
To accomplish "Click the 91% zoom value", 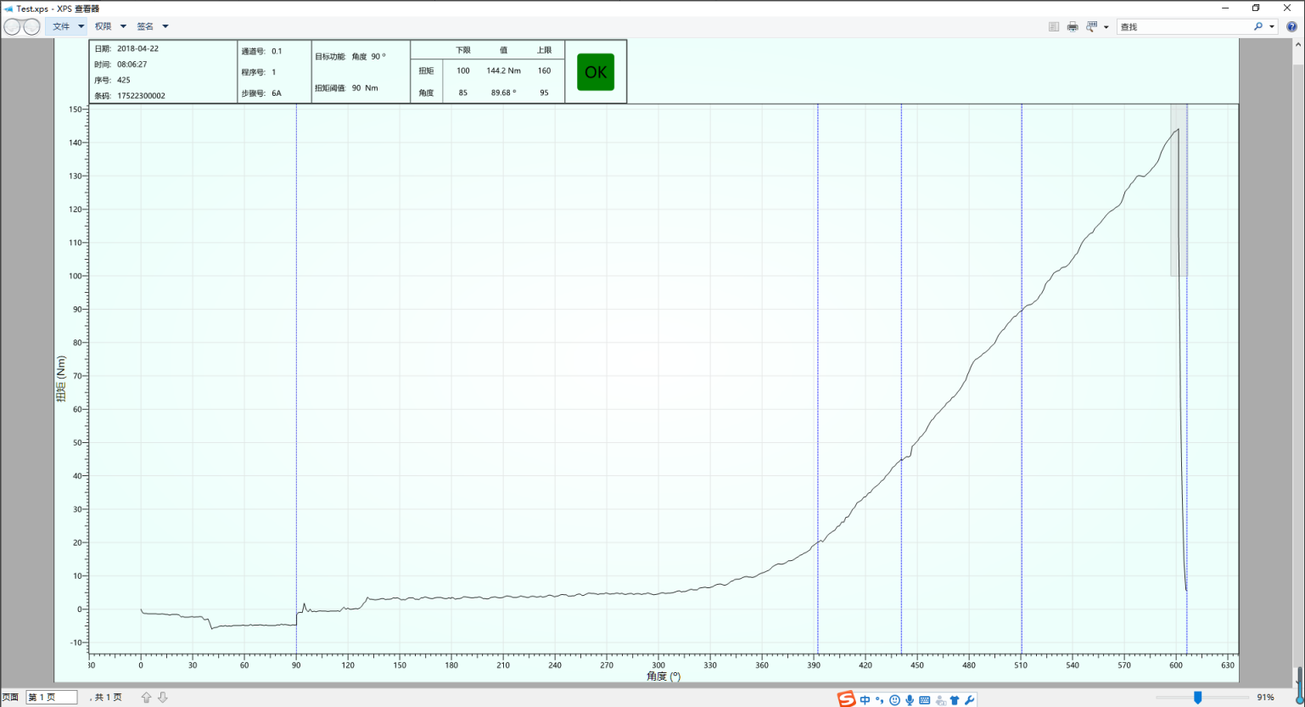I will [1265, 697].
